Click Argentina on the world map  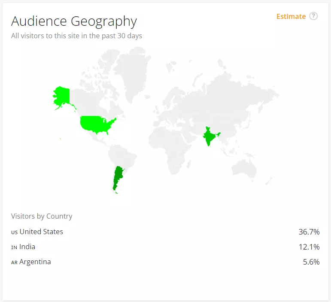tap(116, 178)
